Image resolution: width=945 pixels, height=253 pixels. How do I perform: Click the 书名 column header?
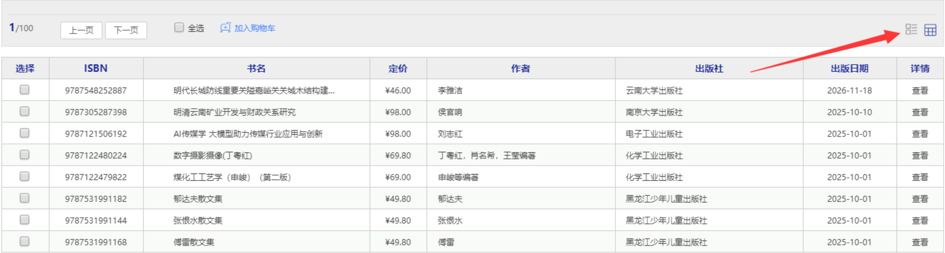click(256, 68)
